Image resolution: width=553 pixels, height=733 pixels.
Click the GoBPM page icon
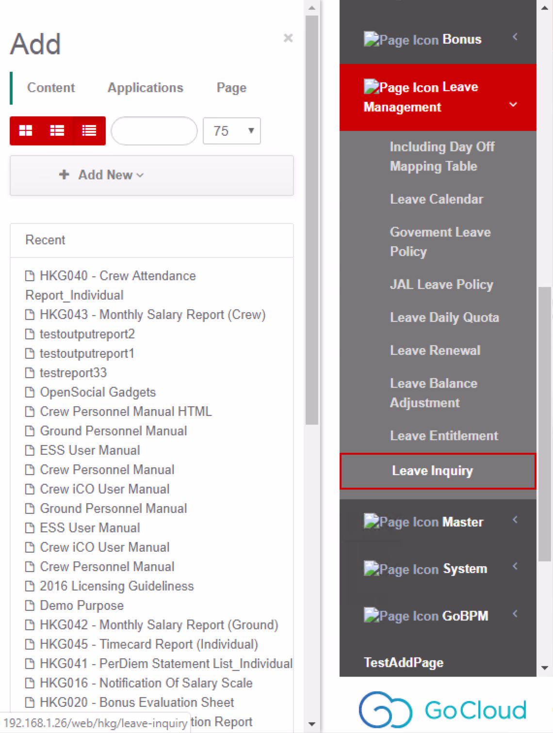371,616
